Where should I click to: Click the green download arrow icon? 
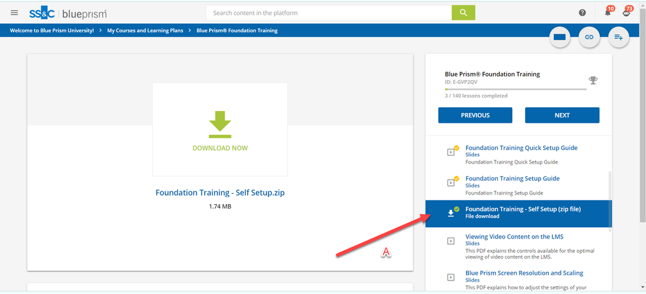tap(220, 124)
